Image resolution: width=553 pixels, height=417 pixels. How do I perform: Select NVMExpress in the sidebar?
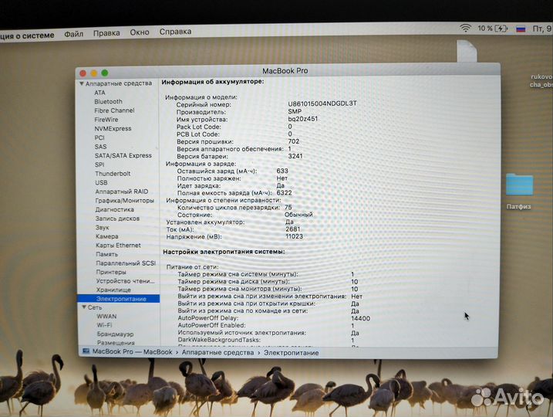[113, 128]
